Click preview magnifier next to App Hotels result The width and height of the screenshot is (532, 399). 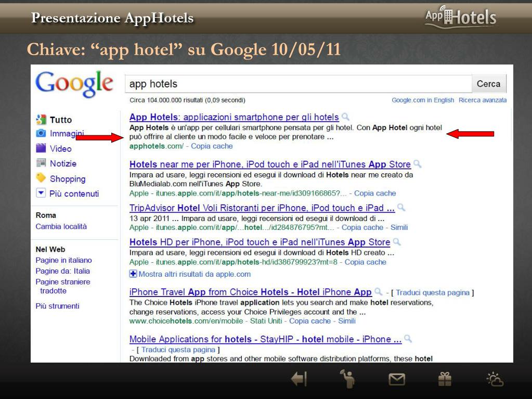coord(345,117)
